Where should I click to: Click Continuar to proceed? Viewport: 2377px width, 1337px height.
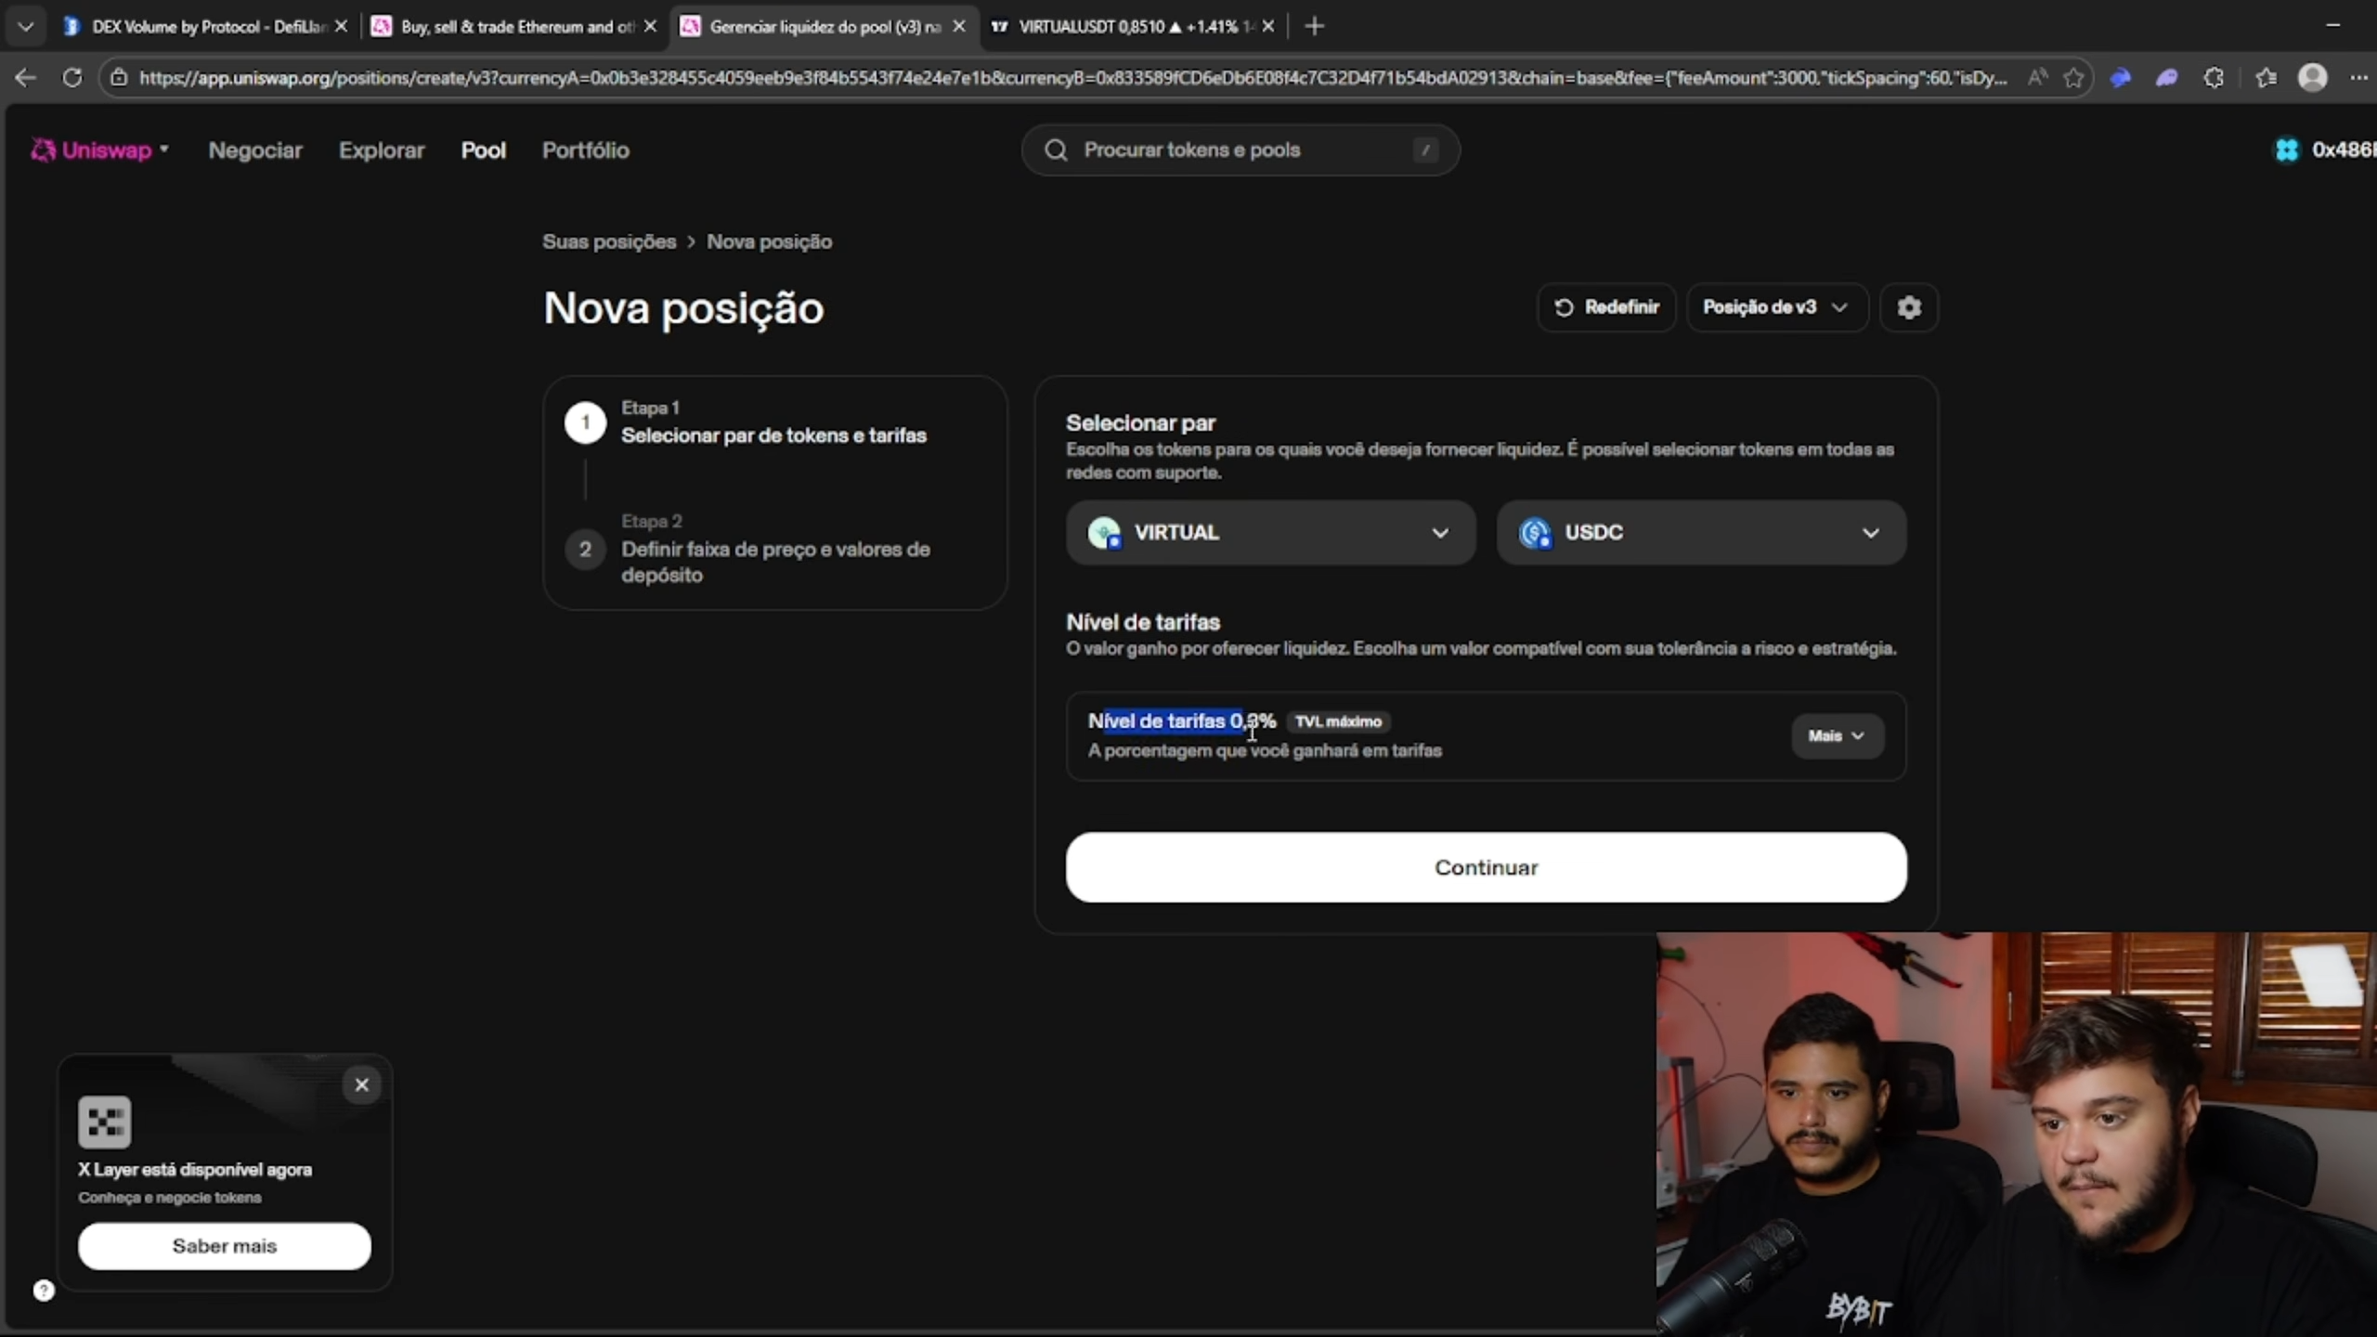point(1486,866)
